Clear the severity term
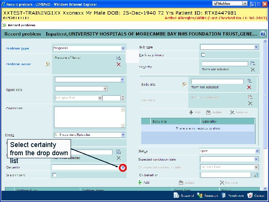 [253, 70]
